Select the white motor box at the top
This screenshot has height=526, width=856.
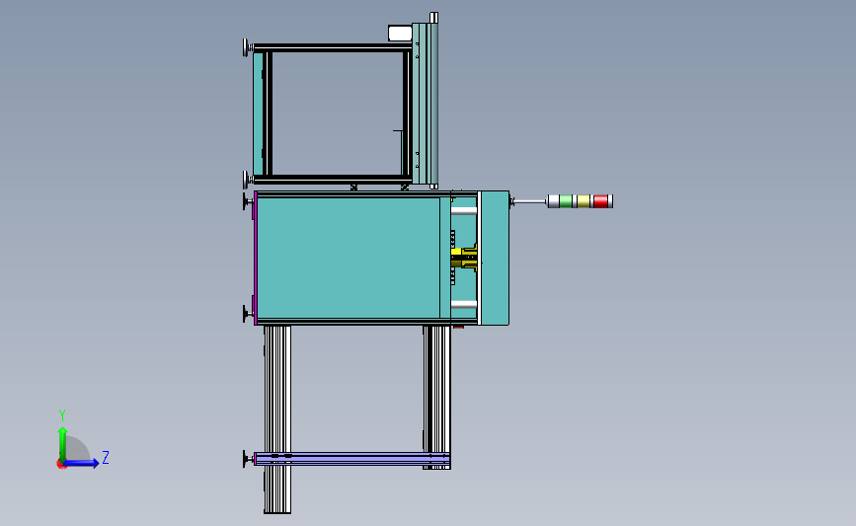(x=400, y=34)
